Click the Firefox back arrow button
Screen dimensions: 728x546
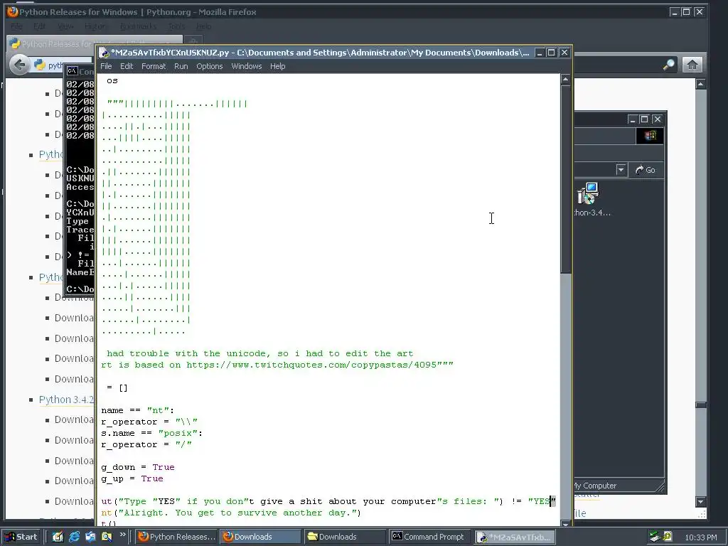pyautogui.click(x=19, y=64)
